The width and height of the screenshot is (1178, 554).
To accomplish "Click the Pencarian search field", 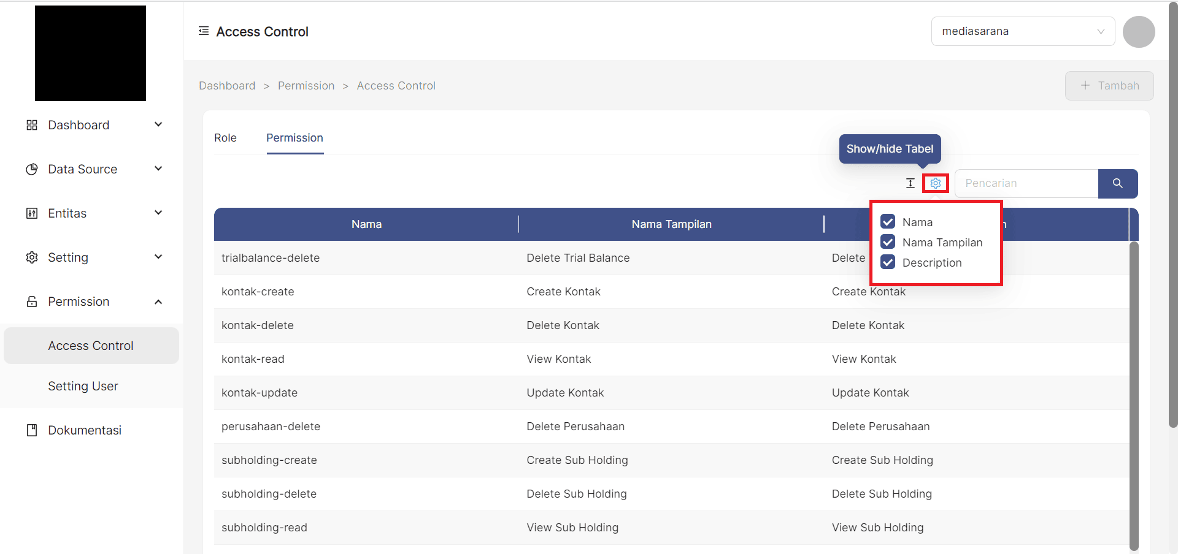I will click(x=1026, y=183).
